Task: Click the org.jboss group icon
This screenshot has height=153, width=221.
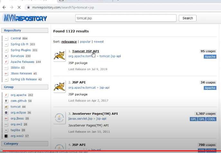Action: point(6,119)
